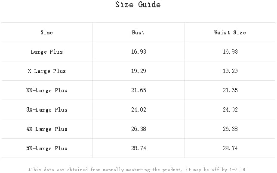
Task: Select the Size column header
Action: click(46, 33)
